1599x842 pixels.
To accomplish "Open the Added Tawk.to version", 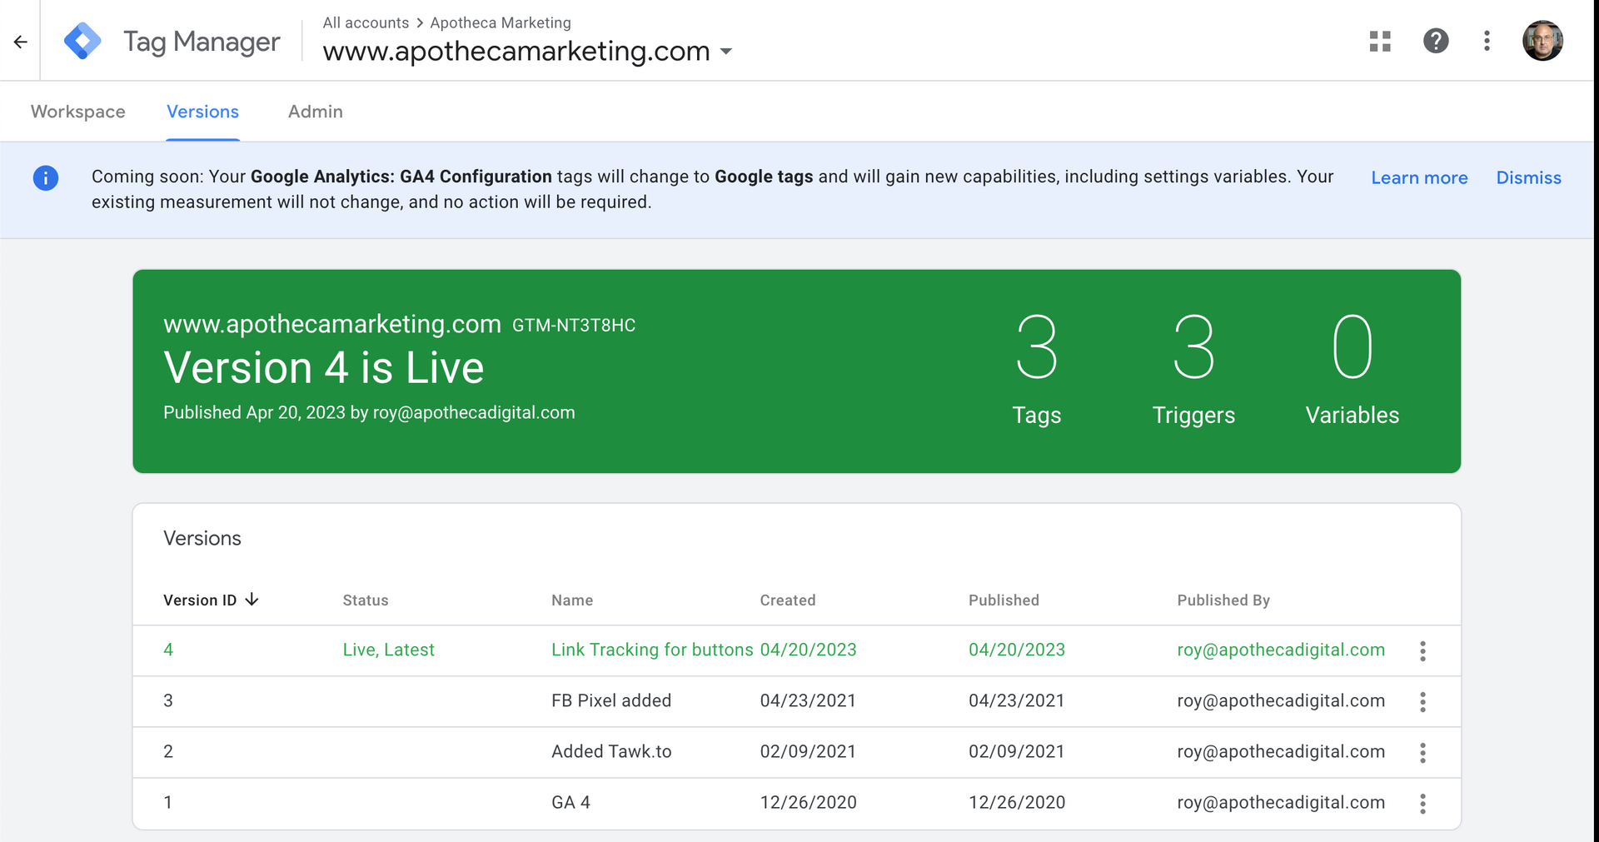I will [611, 751].
